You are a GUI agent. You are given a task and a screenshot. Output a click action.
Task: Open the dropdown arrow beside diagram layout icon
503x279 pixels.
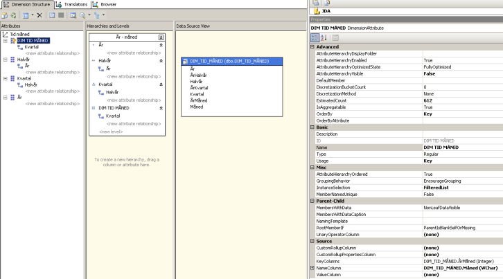(x=103, y=15)
